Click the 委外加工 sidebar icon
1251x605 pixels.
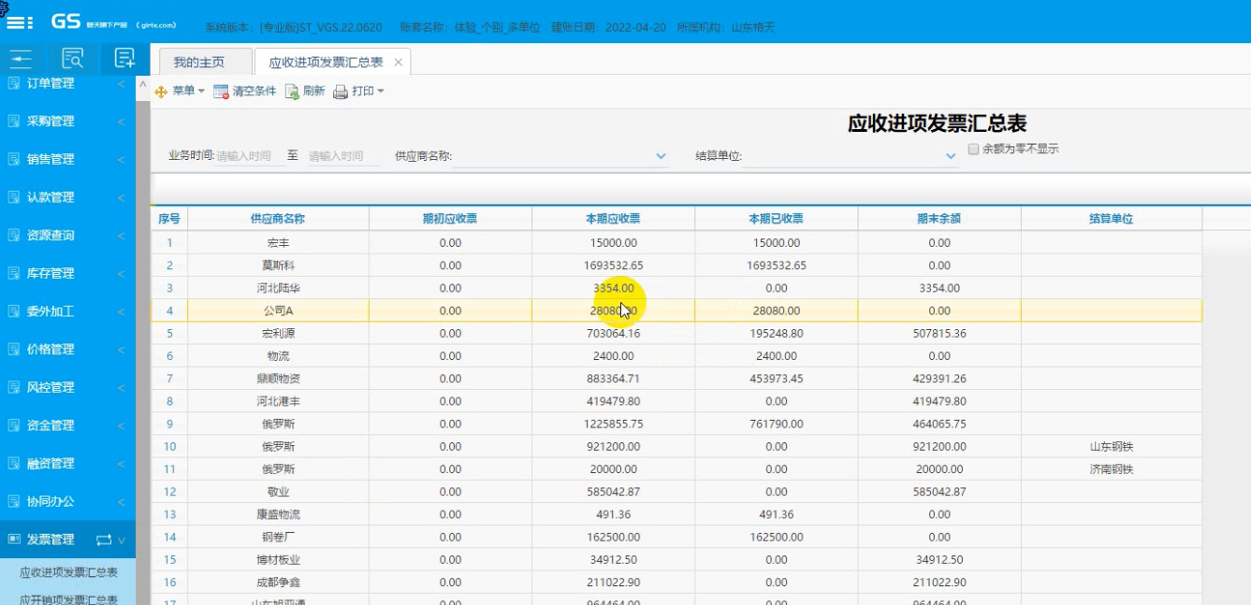point(14,311)
